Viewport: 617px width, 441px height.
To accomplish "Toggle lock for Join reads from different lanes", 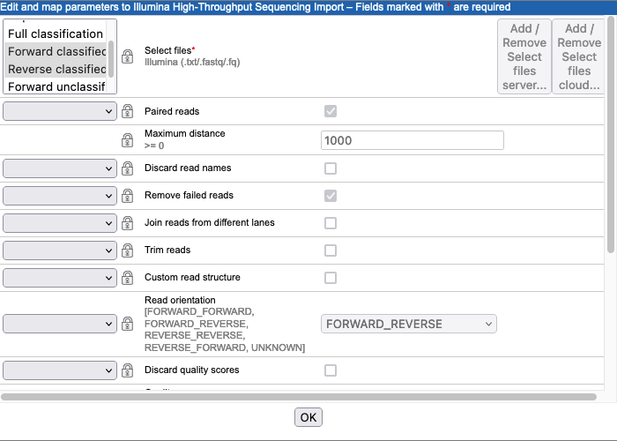I will 128,223.
